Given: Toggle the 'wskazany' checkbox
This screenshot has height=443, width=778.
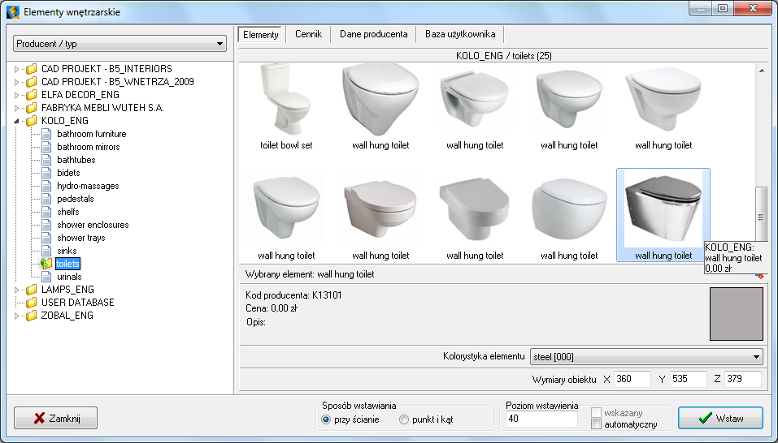Looking at the screenshot, I should click(597, 413).
